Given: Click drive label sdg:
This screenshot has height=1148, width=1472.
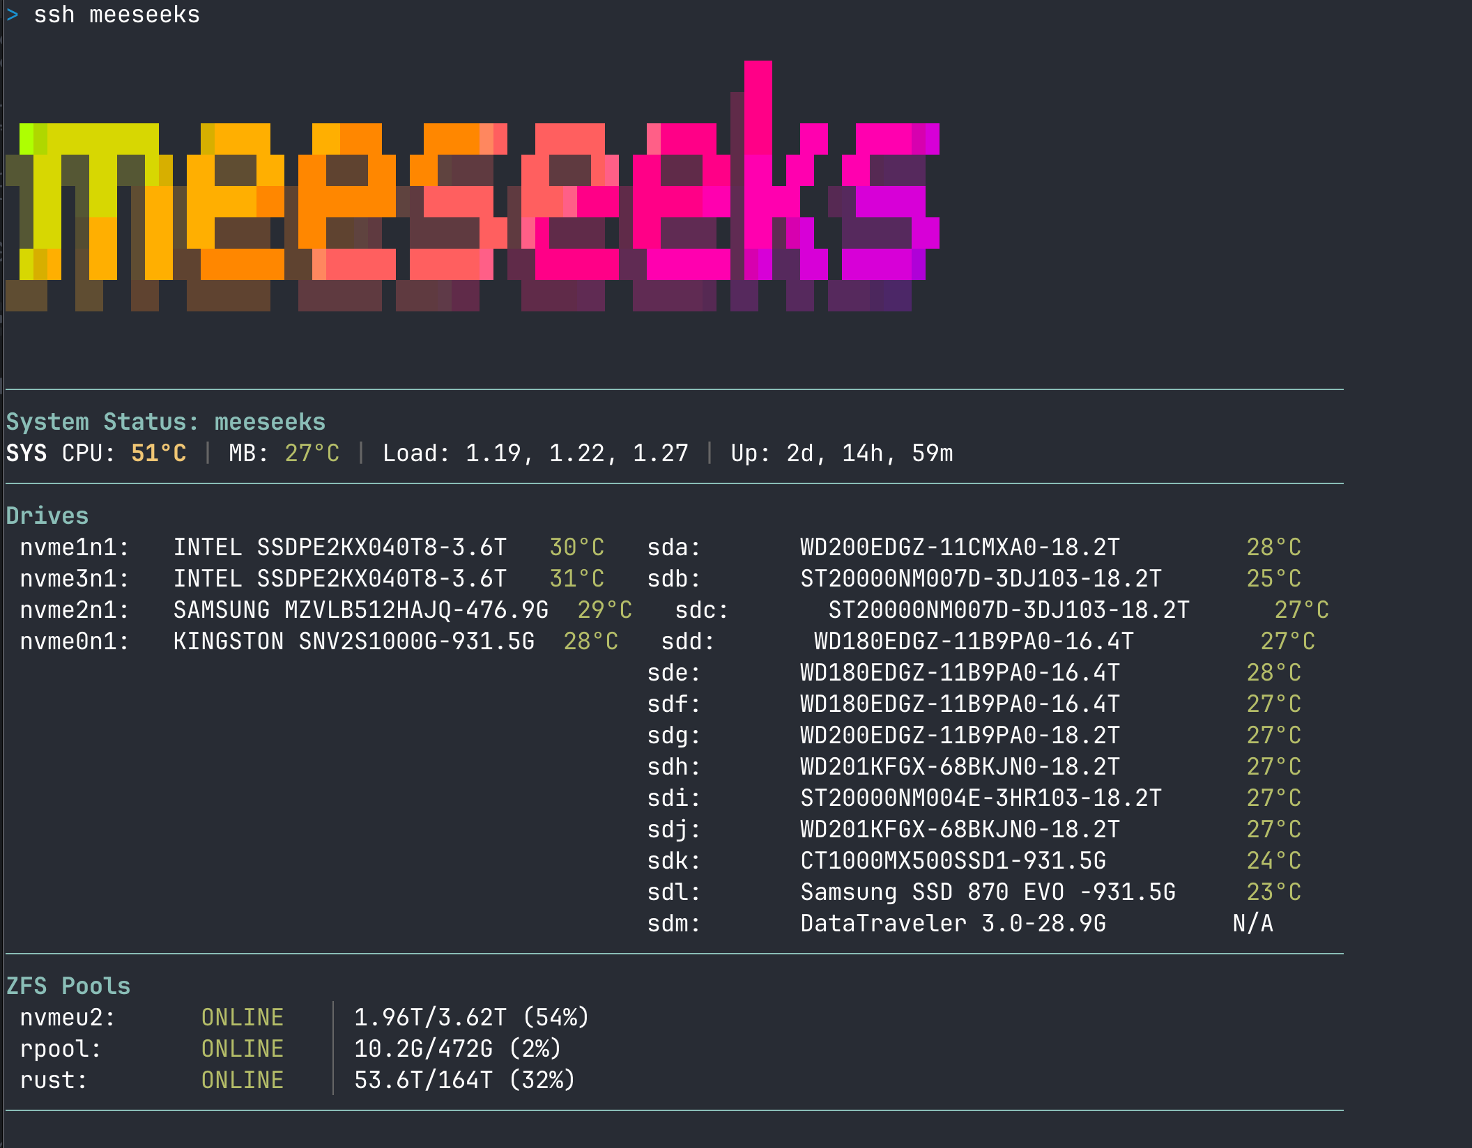Looking at the screenshot, I should [x=674, y=736].
